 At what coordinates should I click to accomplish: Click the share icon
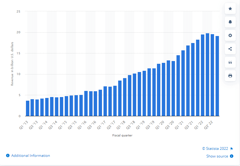tap(230, 49)
